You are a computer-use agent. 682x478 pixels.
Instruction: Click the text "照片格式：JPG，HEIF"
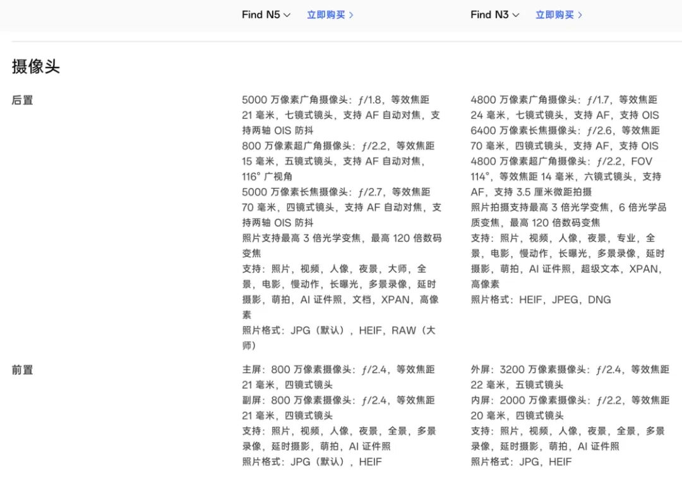click(521, 462)
